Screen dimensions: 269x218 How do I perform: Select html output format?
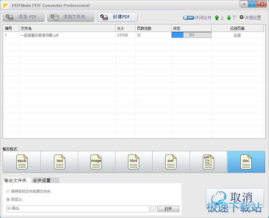pos(134,162)
